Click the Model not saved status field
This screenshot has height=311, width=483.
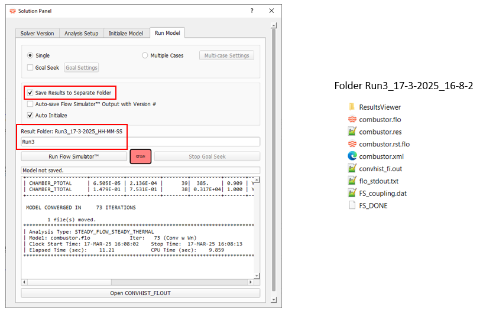tap(141, 170)
